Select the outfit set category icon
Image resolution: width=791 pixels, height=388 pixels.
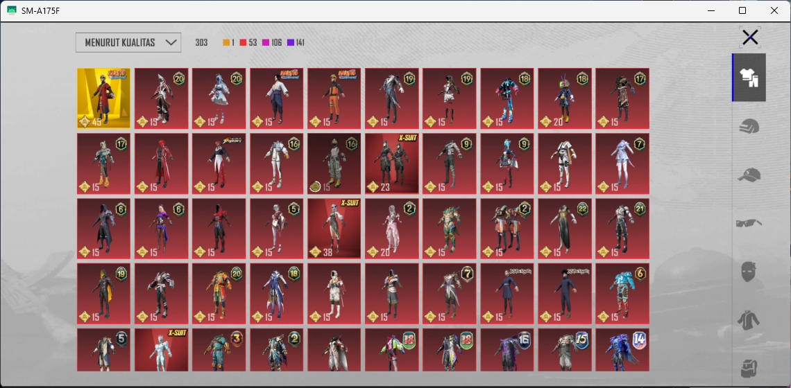click(749, 78)
